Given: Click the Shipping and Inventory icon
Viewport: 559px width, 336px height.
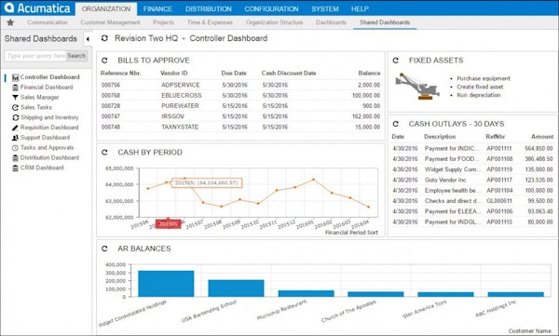Looking at the screenshot, I should pos(15,117).
